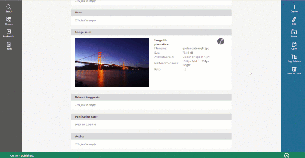Click alternative text Golden Bridge at night
This screenshot has height=158, width=305.
196,57
